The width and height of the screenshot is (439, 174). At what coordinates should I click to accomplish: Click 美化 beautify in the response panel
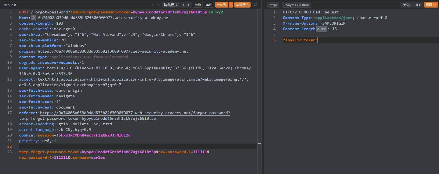tap(406, 5)
